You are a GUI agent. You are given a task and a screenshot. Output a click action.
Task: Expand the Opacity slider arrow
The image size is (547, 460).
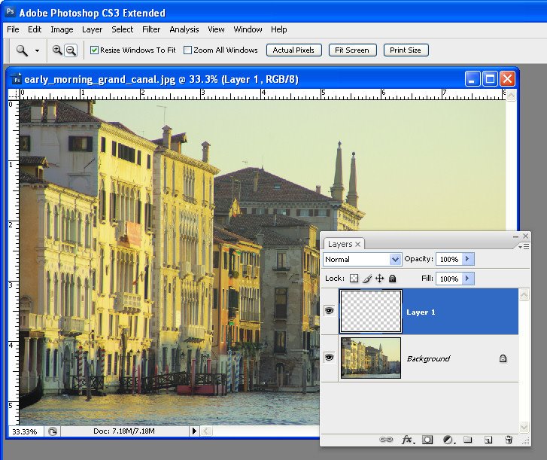(x=467, y=259)
